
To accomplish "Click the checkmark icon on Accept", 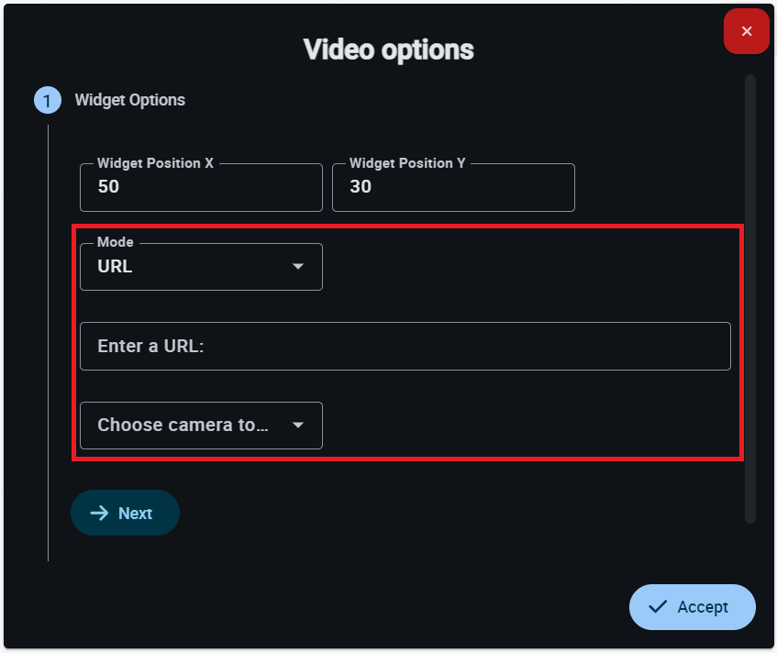I will (657, 607).
